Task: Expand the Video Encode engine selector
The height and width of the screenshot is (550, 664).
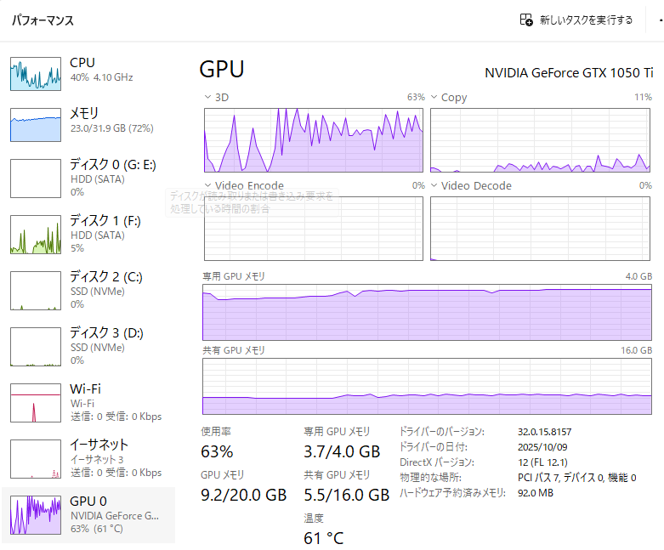Action: (x=208, y=185)
